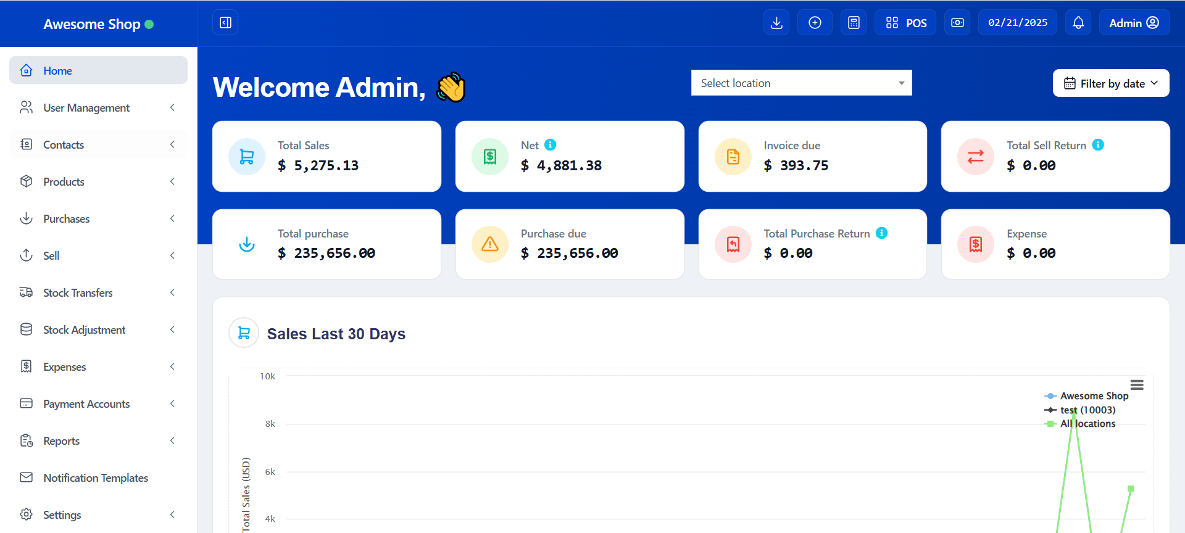Toggle All locations series in legend
Viewport: 1185px width, 533px height.
point(1080,424)
